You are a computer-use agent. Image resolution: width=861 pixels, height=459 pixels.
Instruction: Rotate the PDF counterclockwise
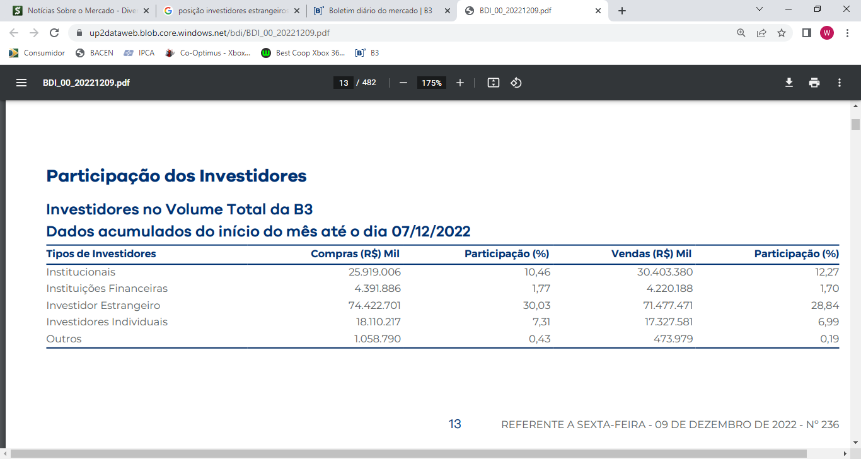516,83
